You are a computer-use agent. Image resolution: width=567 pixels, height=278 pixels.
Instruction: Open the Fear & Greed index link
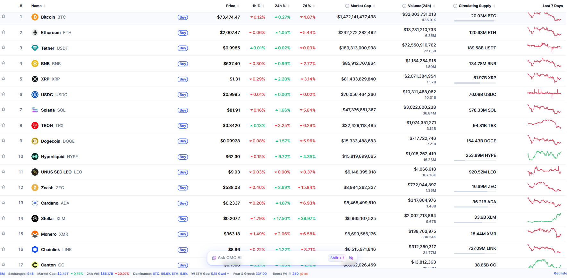[x=250, y=274]
